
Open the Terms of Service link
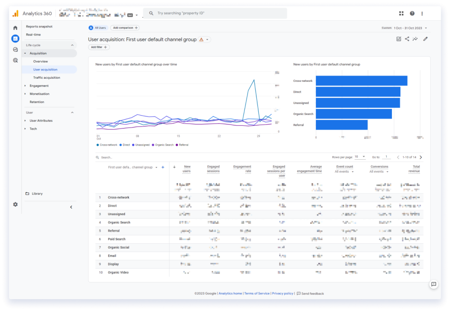click(257, 293)
